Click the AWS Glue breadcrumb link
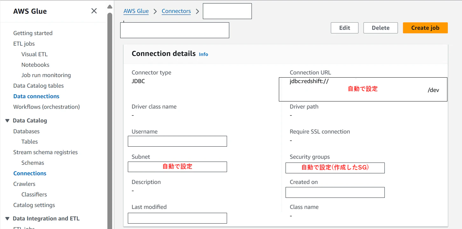 click(x=136, y=11)
